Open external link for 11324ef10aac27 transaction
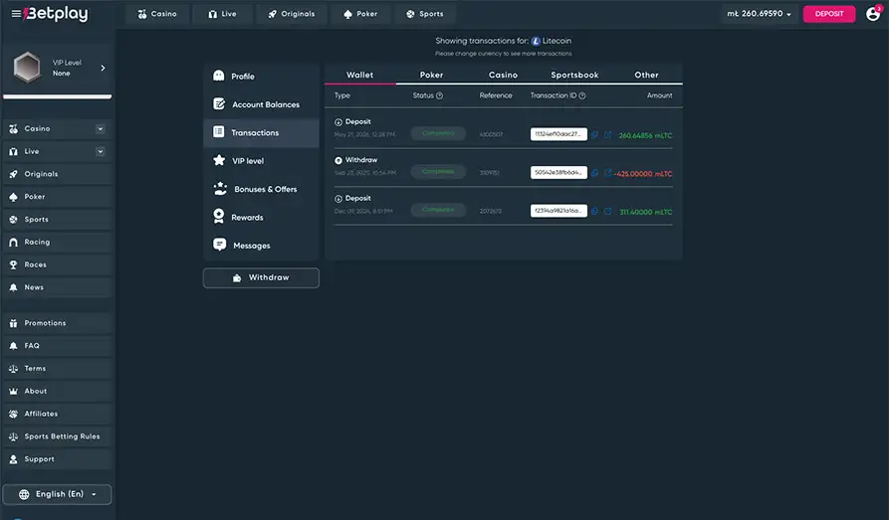The image size is (889, 520). pyautogui.click(x=608, y=135)
